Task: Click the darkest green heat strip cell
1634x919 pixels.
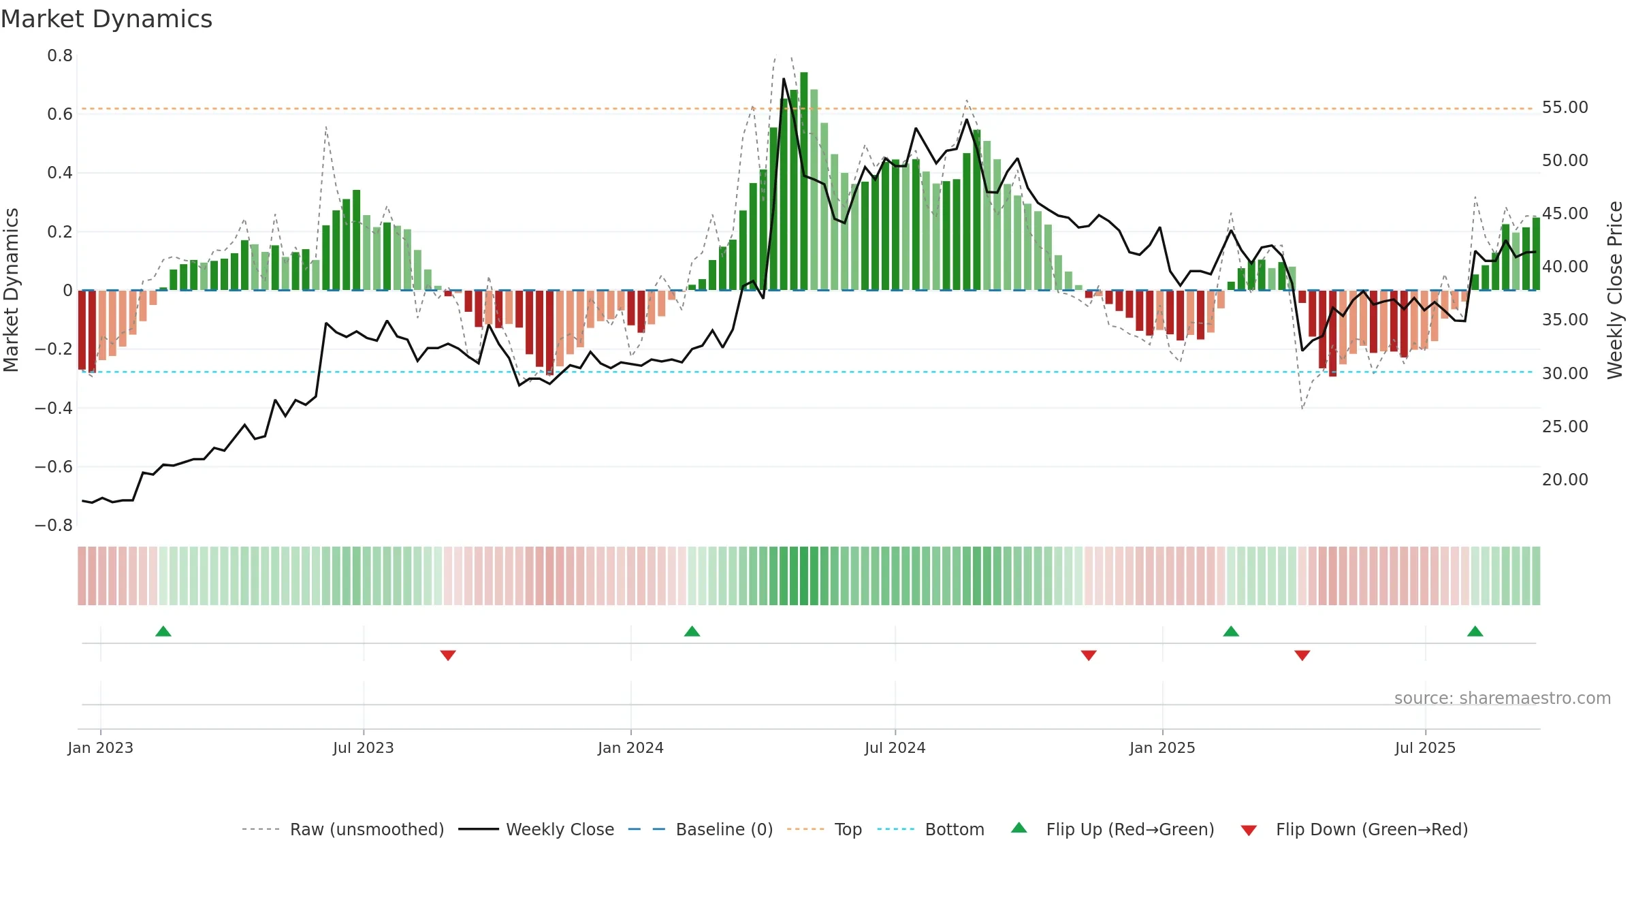Action: pyautogui.click(x=804, y=576)
